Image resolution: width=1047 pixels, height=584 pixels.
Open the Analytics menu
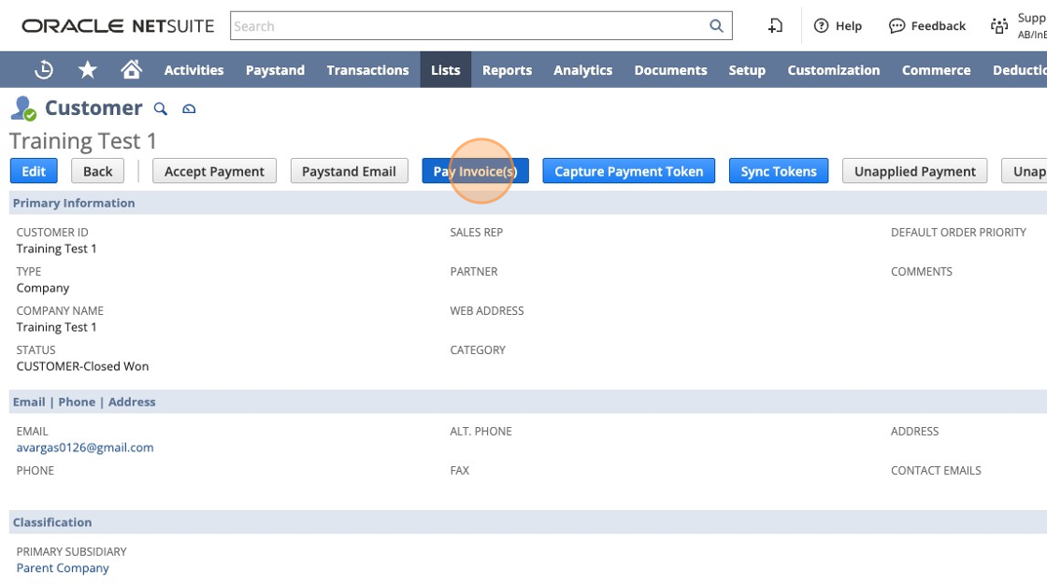[x=583, y=70]
